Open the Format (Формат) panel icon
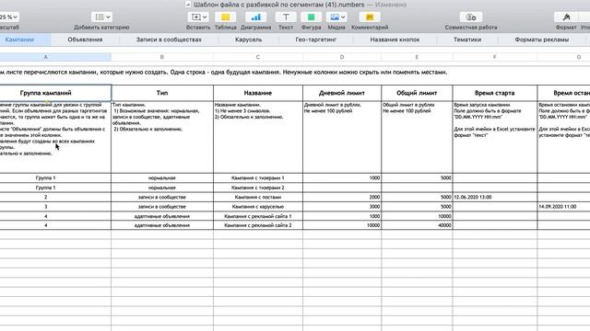590x331 pixels. (x=566, y=17)
